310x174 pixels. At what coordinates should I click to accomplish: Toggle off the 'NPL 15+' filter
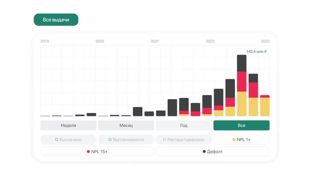97,152
